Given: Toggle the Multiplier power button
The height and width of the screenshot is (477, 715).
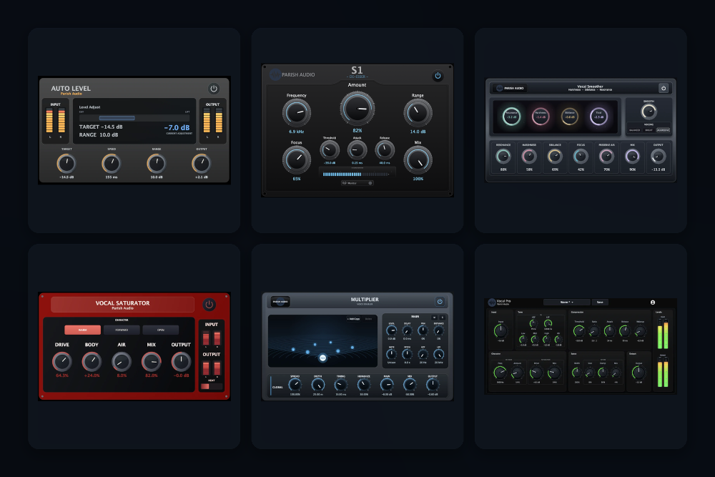Looking at the screenshot, I should pos(440,301).
